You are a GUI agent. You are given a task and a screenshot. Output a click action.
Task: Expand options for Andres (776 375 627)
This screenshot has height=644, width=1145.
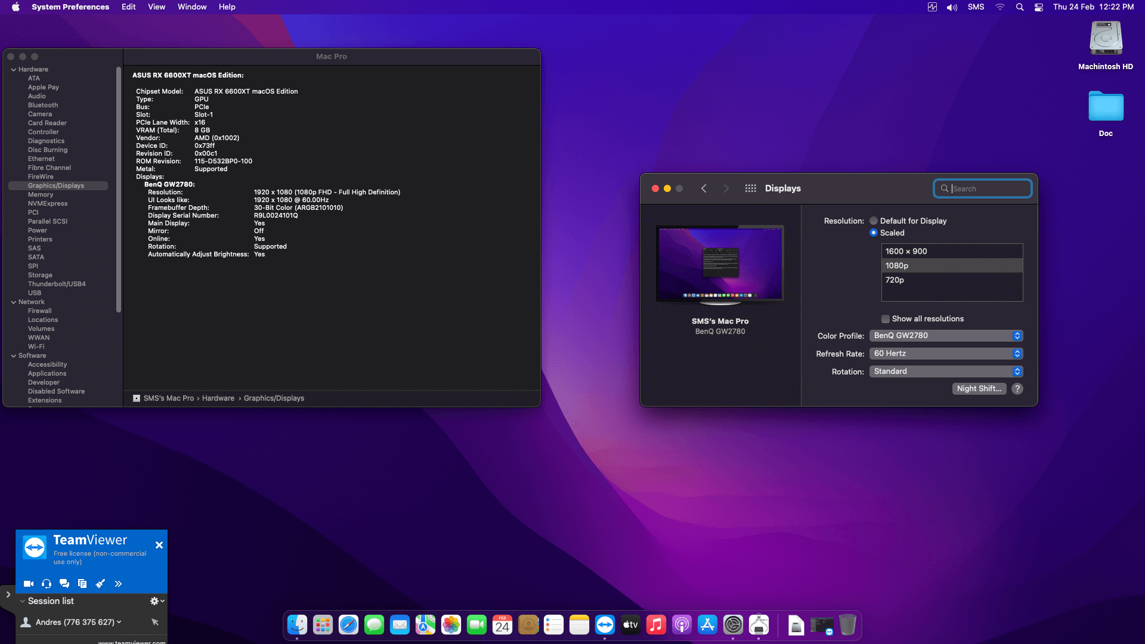click(119, 622)
